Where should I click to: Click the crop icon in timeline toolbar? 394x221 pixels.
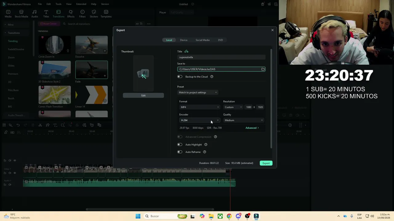(x=62, y=125)
